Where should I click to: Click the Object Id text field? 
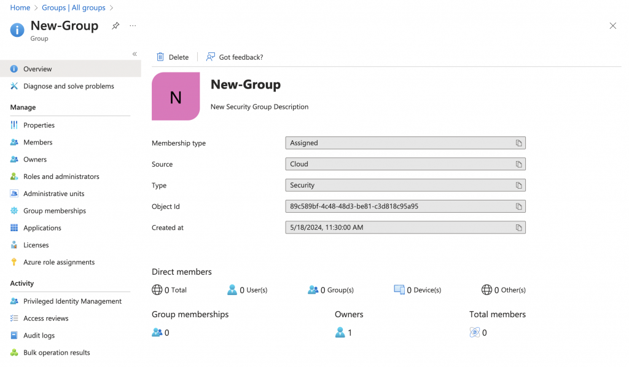click(405, 207)
